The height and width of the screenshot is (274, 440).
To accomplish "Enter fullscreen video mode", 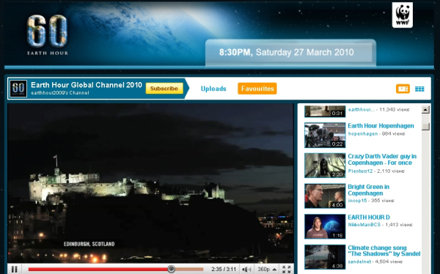I will pos(287,269).
